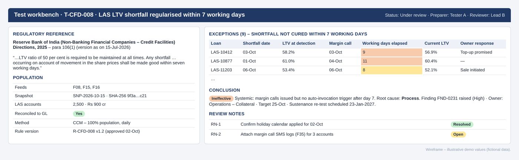Click the Exceptions (9) section heading
The image size is (519, 160).
point(288,34)
